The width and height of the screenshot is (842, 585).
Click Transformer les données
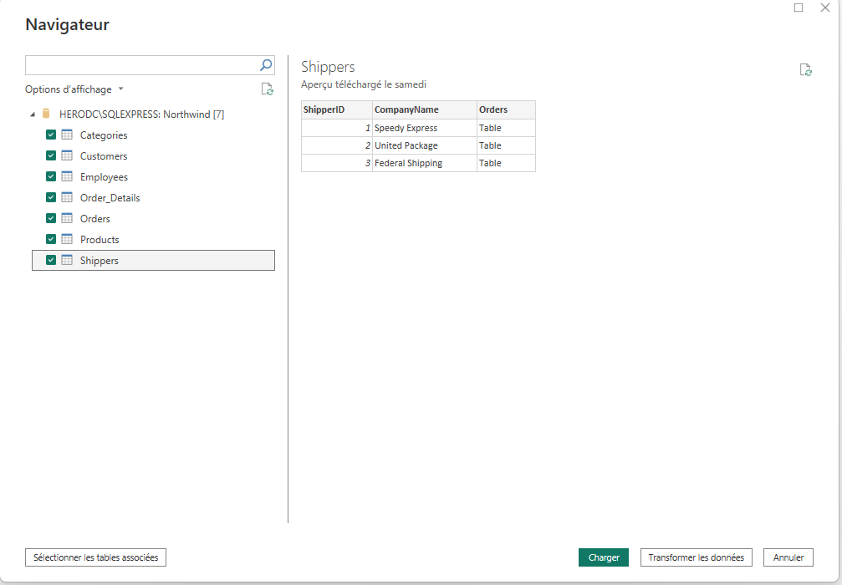tap(696, 557)
